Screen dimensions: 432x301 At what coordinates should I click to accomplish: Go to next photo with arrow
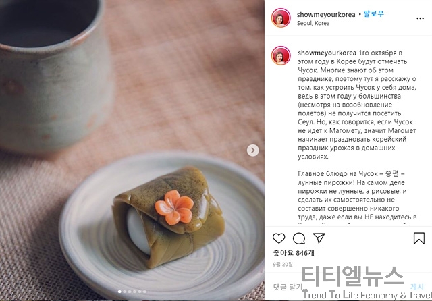point(252,150)
